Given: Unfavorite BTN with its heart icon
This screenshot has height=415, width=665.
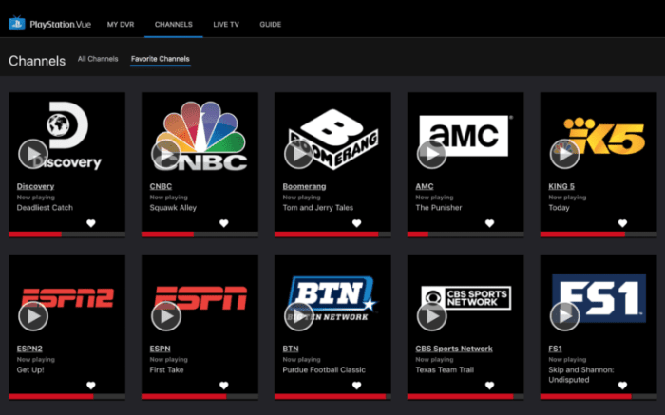Looking at the screenshot, I should 356,386.
